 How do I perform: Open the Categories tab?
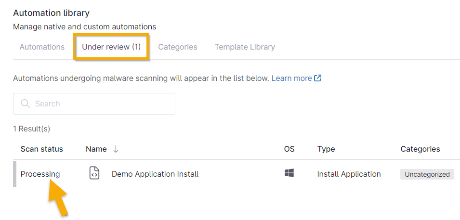(178, 47)
